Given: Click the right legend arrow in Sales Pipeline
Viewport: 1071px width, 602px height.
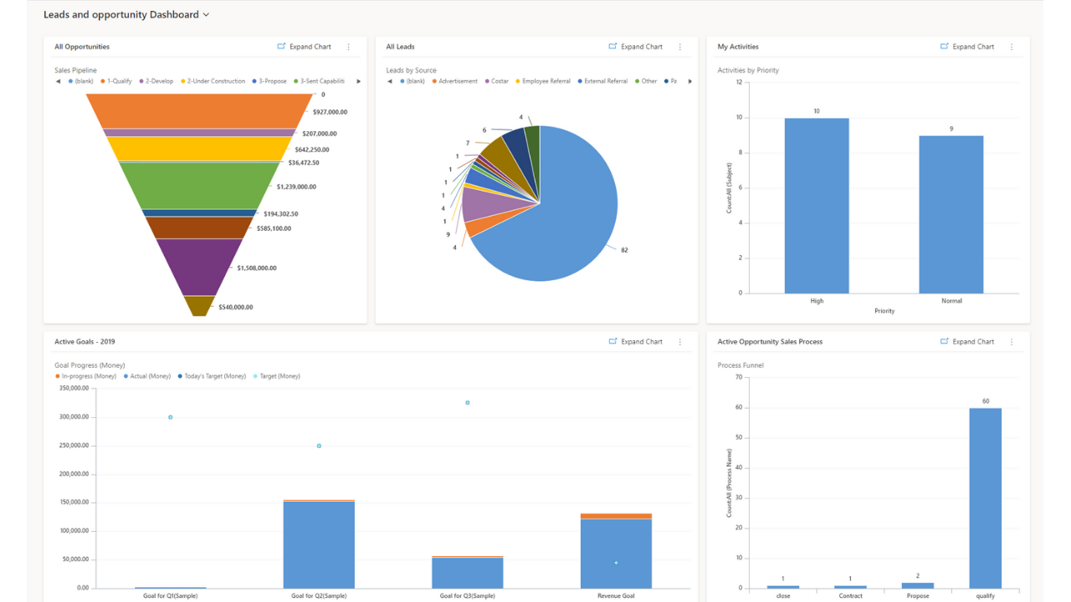Looking at the screenshot, I should [359, 81].
